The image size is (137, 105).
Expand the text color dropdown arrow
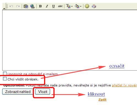click(72, 6)
